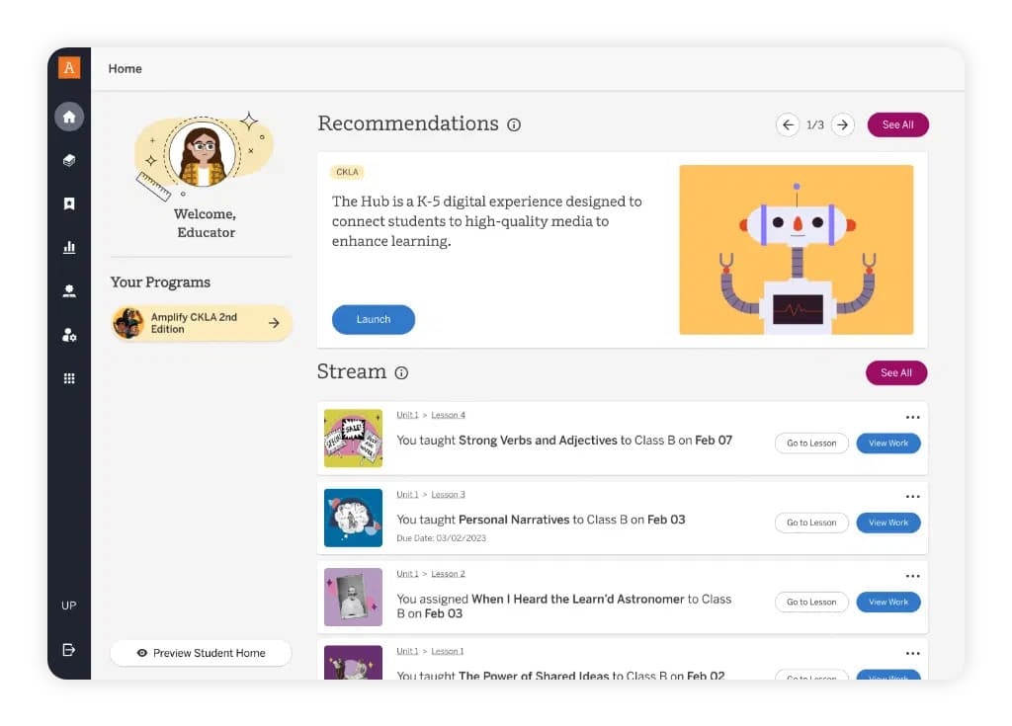Open the programs book-stack icon in sidebar

pyautogui.click(x=69, y=160)
